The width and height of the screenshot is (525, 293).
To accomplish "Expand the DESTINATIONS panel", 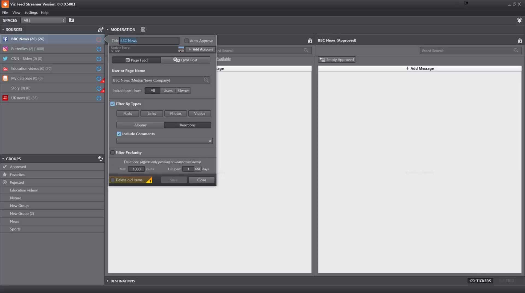I will tap(107, 281).
